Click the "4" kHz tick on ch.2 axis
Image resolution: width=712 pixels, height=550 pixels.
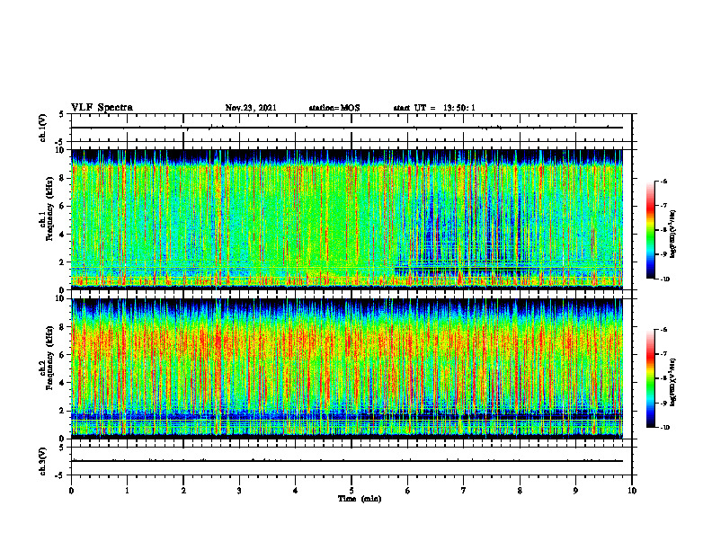[63, 383]
